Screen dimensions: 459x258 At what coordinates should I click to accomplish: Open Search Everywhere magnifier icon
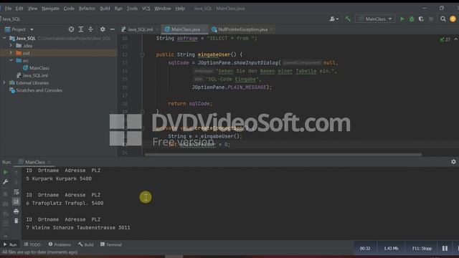pyautogui.click(x=443, y=19)
